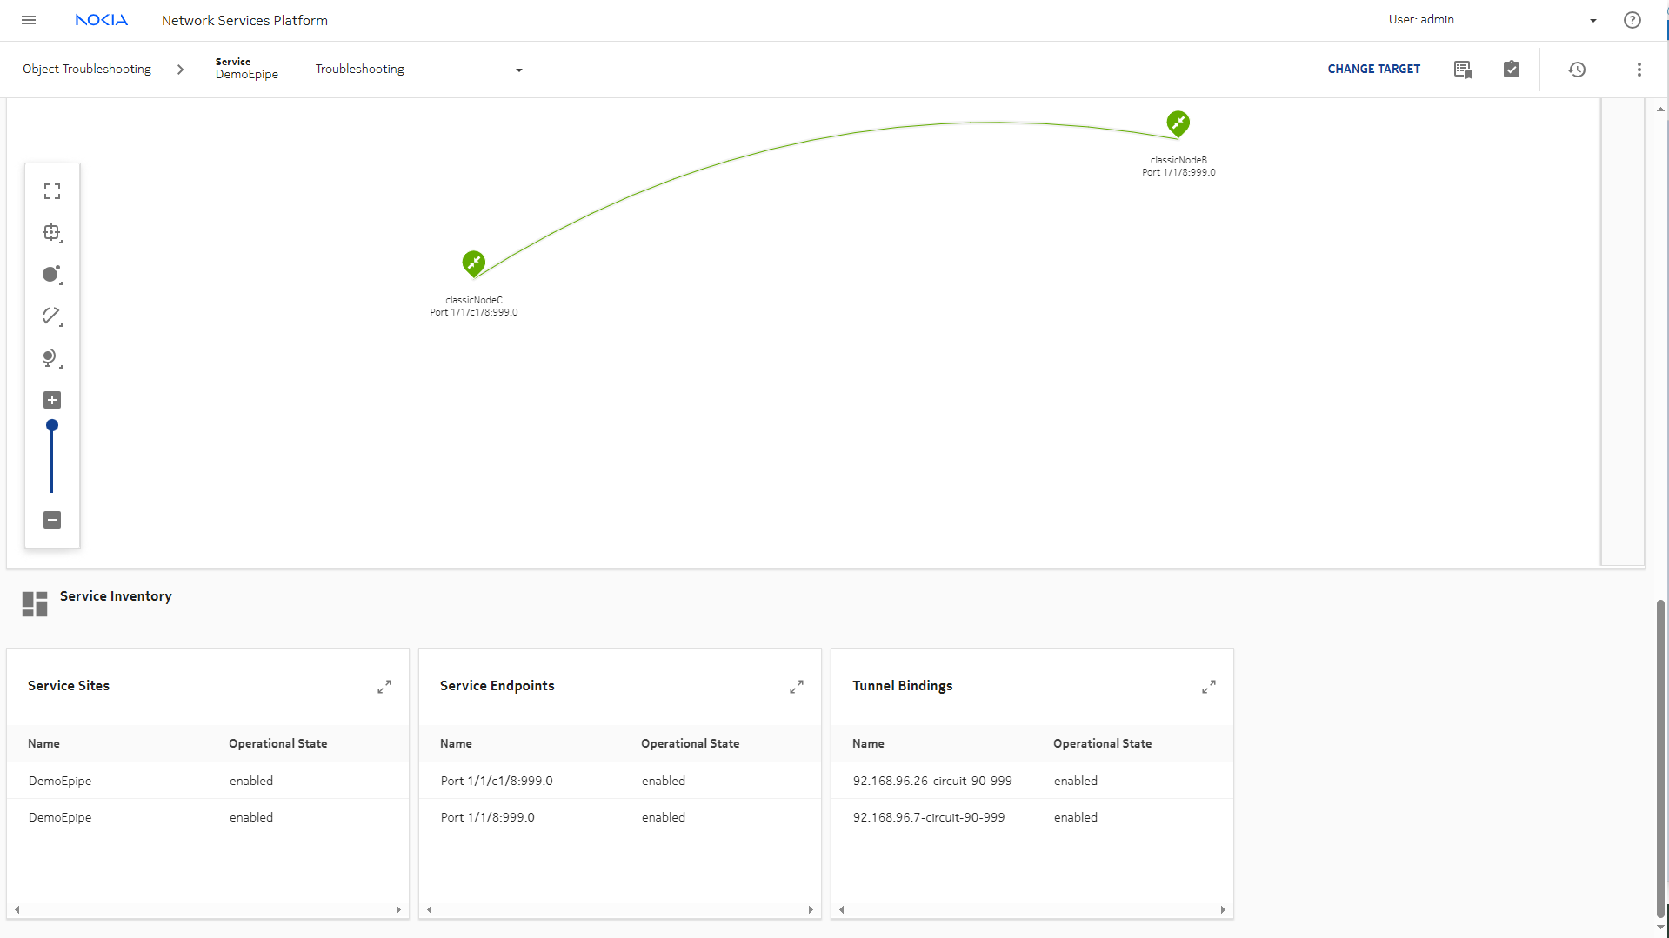Image resolution: width=1669 pixels, height=938 pixels.
Task: Expand the Service Endpoints panel
Action: coord(797,687)
